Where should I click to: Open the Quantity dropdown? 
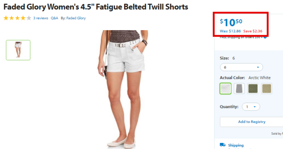coord(251,107)
